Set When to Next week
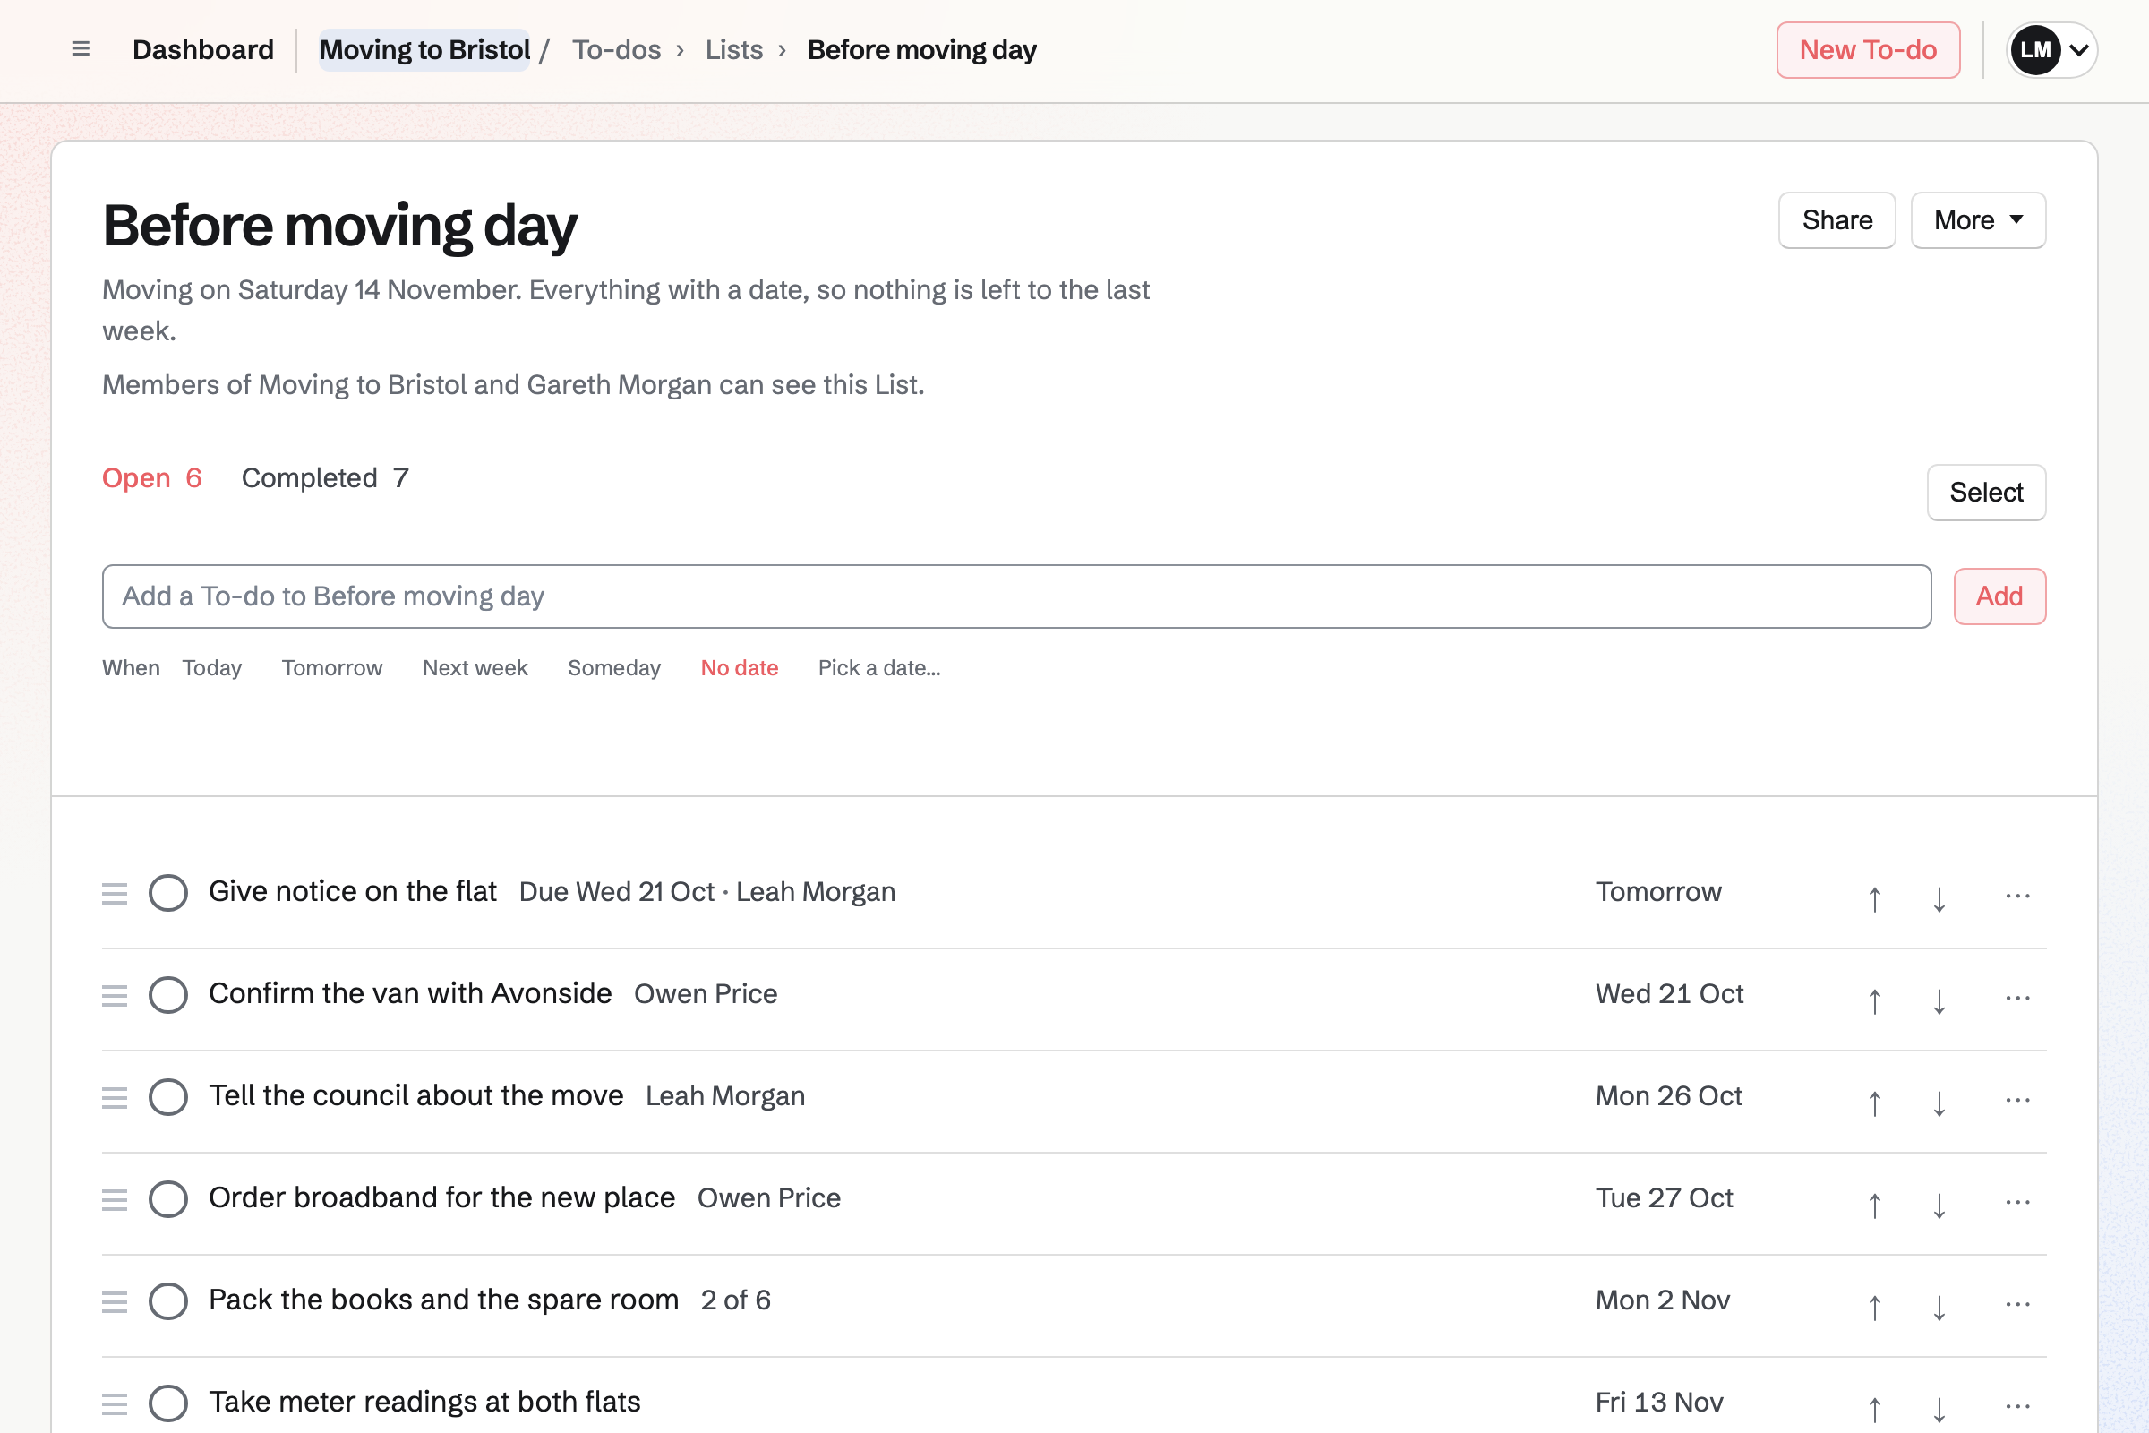 pos(475,668)
